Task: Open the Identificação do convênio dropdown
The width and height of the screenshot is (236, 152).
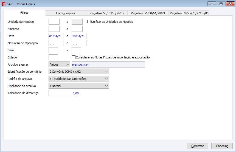Action: point(78,72)
